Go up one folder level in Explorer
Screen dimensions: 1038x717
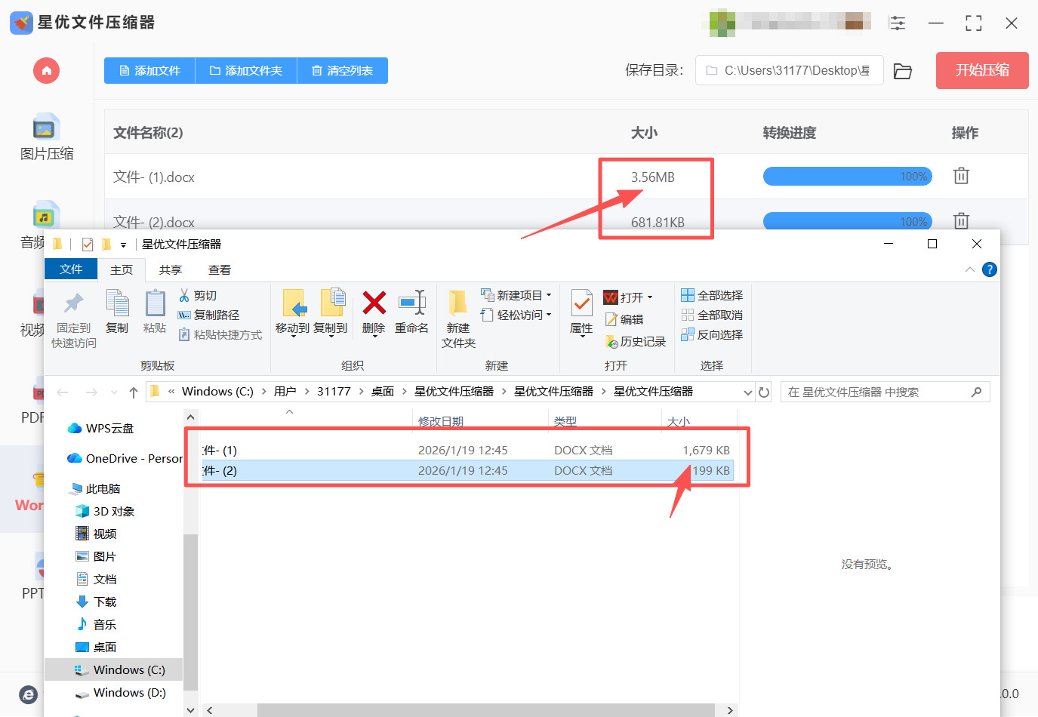(134, 392)
